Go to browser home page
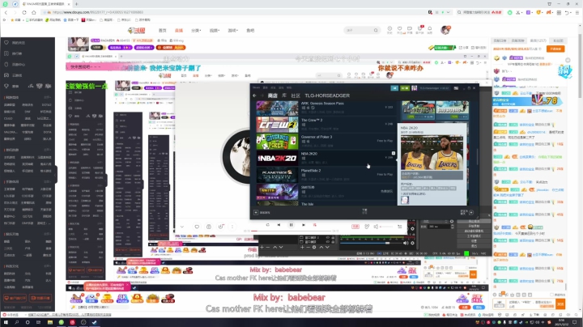 pos(33,12)
